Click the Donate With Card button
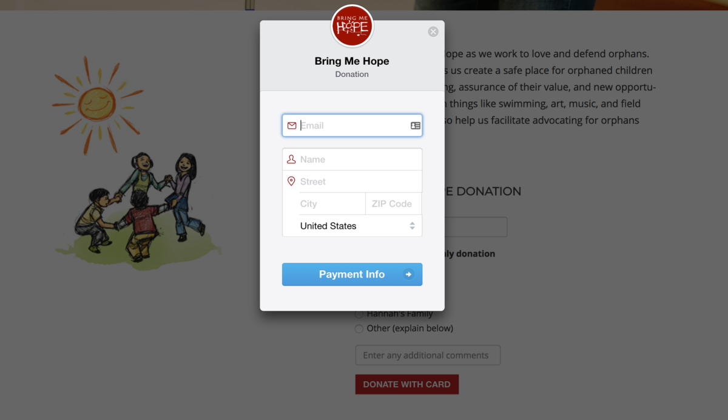 coord(407,384)
